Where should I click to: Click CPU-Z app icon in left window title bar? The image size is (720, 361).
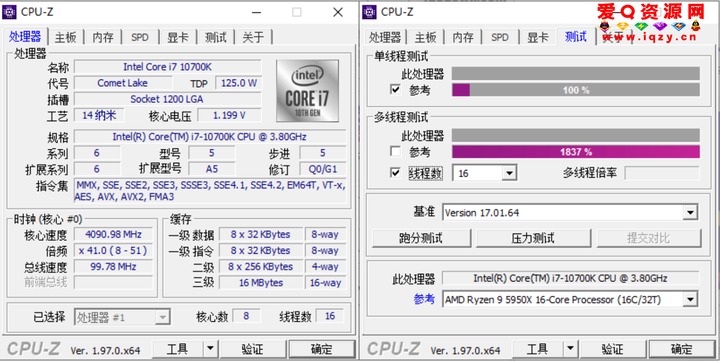coord(9,12)
